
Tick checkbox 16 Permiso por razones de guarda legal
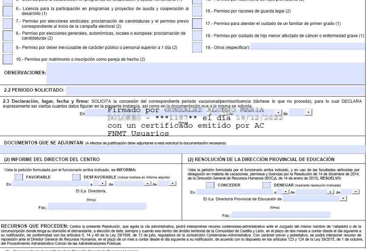click(x=197, y=11)
